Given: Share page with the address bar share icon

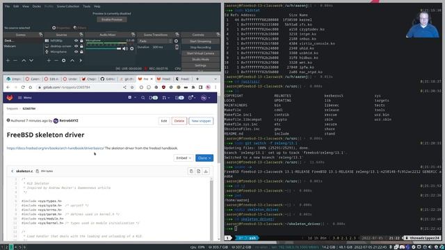Looking at the screenshot, I should tap(124, 87).
